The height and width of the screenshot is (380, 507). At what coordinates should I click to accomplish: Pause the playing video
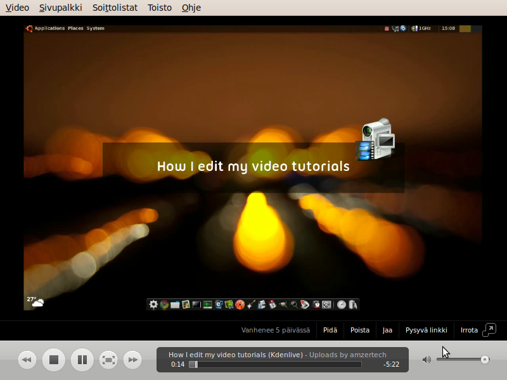pos(82,360)
